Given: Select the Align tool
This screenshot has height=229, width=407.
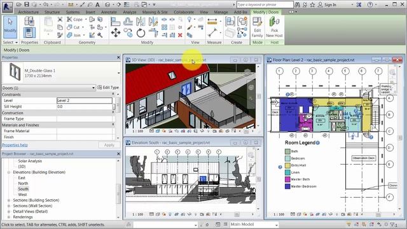Looking at the screenshot, I should 115,22.
